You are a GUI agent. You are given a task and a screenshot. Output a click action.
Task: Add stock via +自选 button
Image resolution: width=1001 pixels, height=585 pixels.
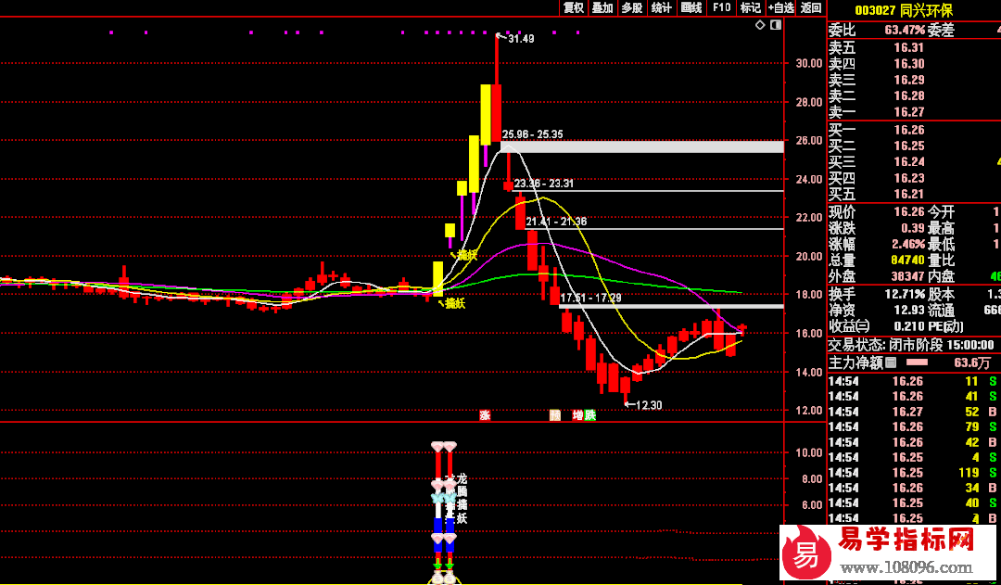pyautogui.click(x=780, y=7)
